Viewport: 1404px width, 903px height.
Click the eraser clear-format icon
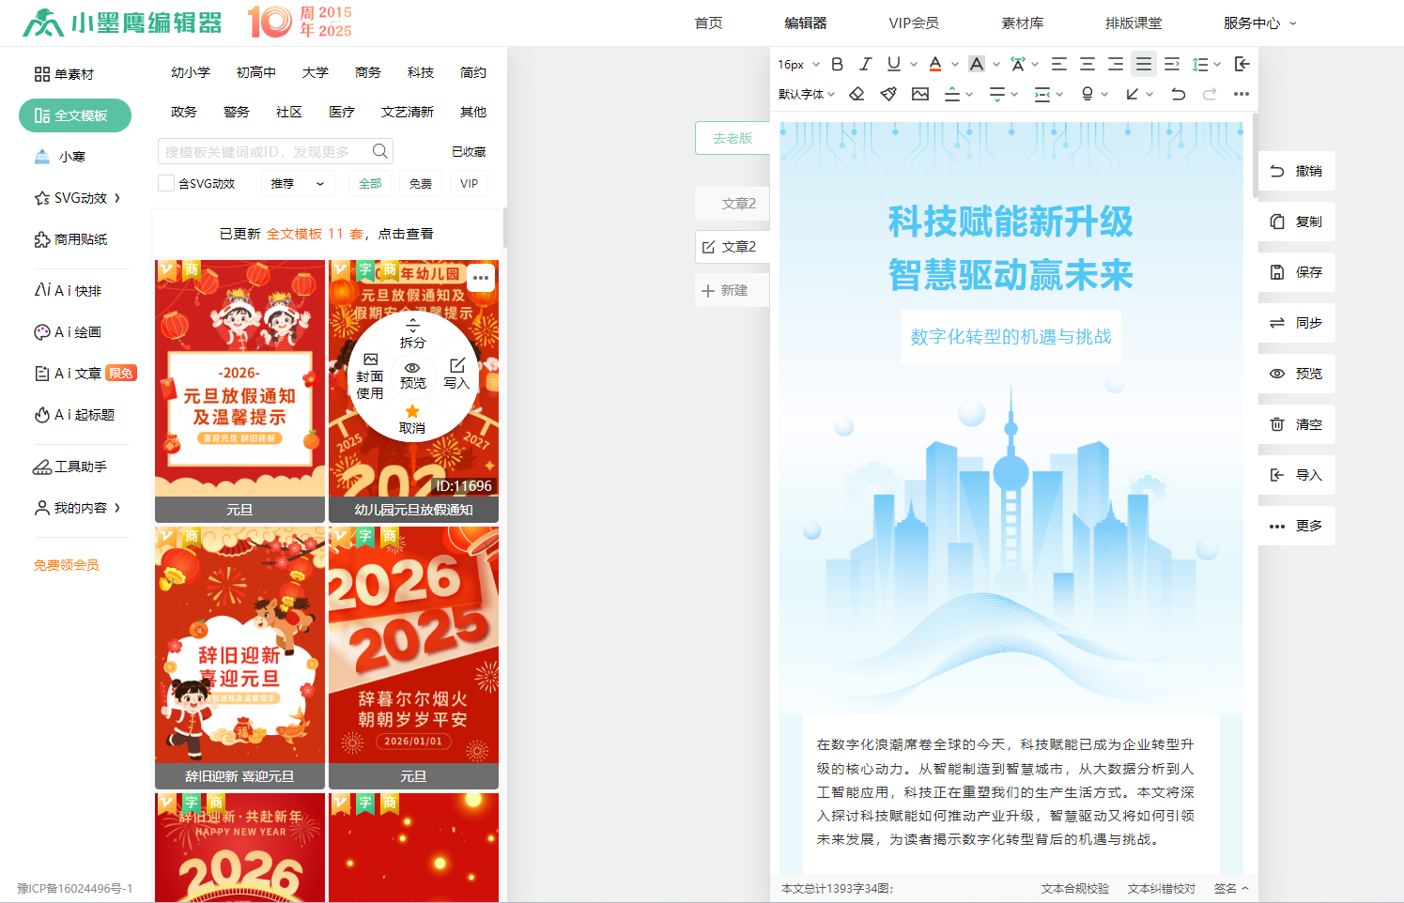[x=856, y=94]
